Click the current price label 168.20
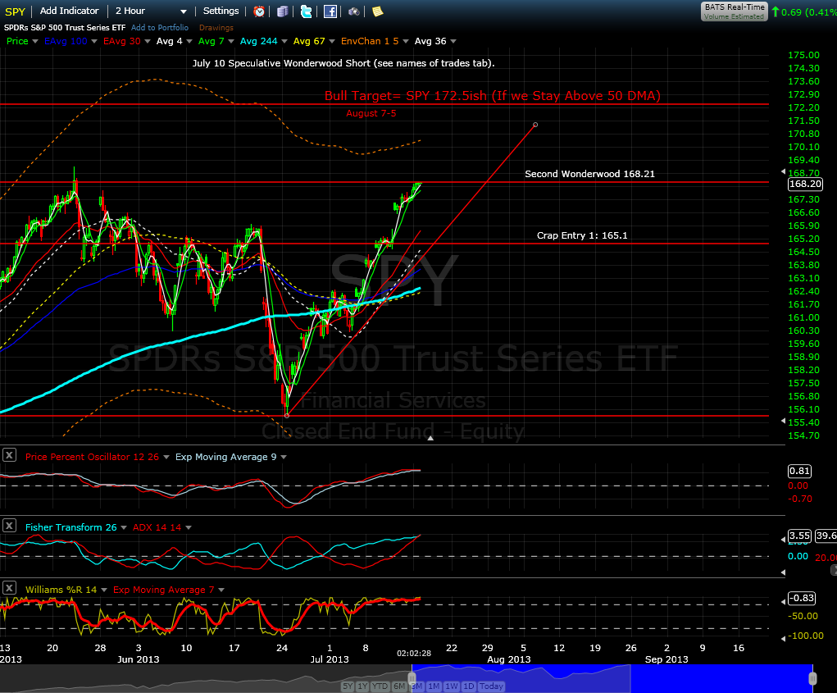Screen dimensions: 837x693 [806, 184]
